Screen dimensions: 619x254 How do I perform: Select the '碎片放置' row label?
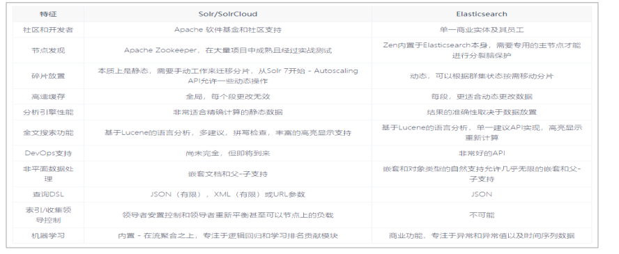coord(48,76)
